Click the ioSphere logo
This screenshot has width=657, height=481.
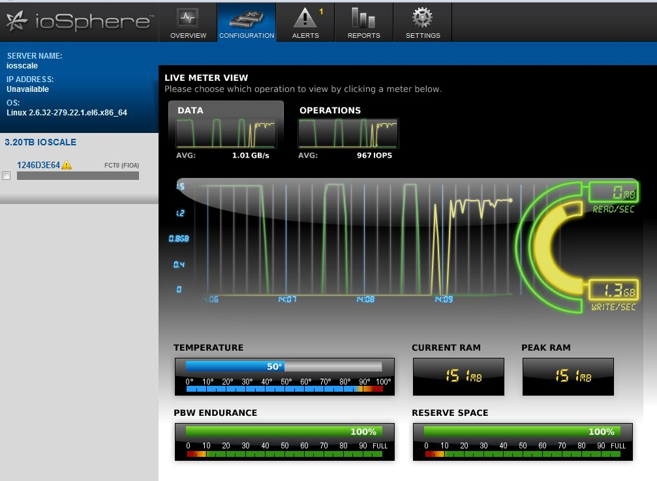[80, 22]
